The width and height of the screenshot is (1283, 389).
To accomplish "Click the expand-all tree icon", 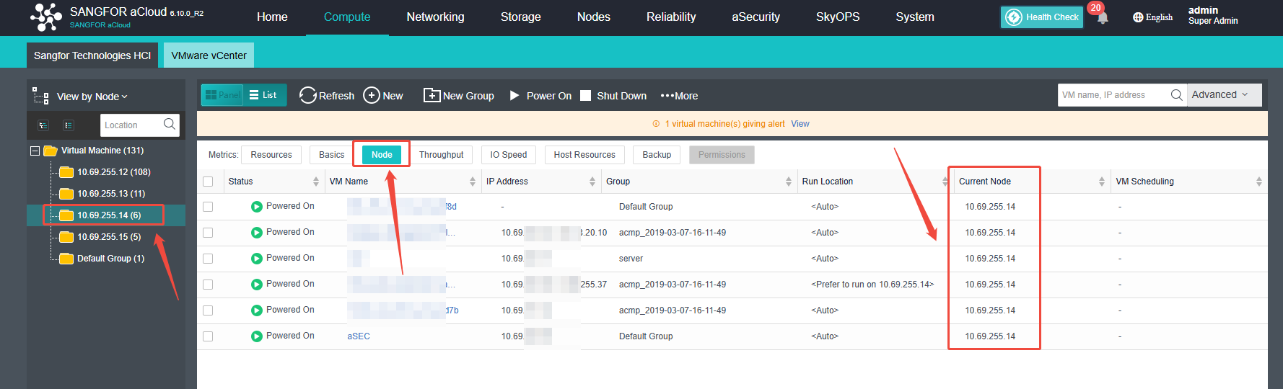I will [43, 125].
